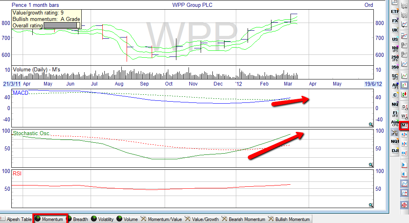The height and width of the screenshot is (223, 409).
Task: Click the third horizontal arrows range icon
Action: click(404, 153)
